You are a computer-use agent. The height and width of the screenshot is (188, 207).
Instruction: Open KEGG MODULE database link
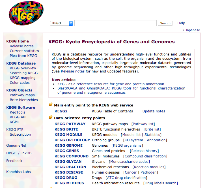pos(68,135)
